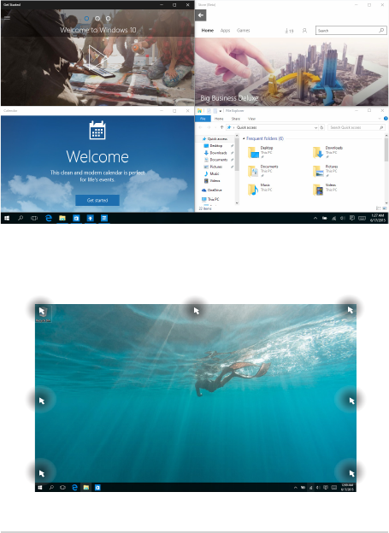Show hidden icons in the system tray
Screen dimensions: 389x533
(315, 218)
